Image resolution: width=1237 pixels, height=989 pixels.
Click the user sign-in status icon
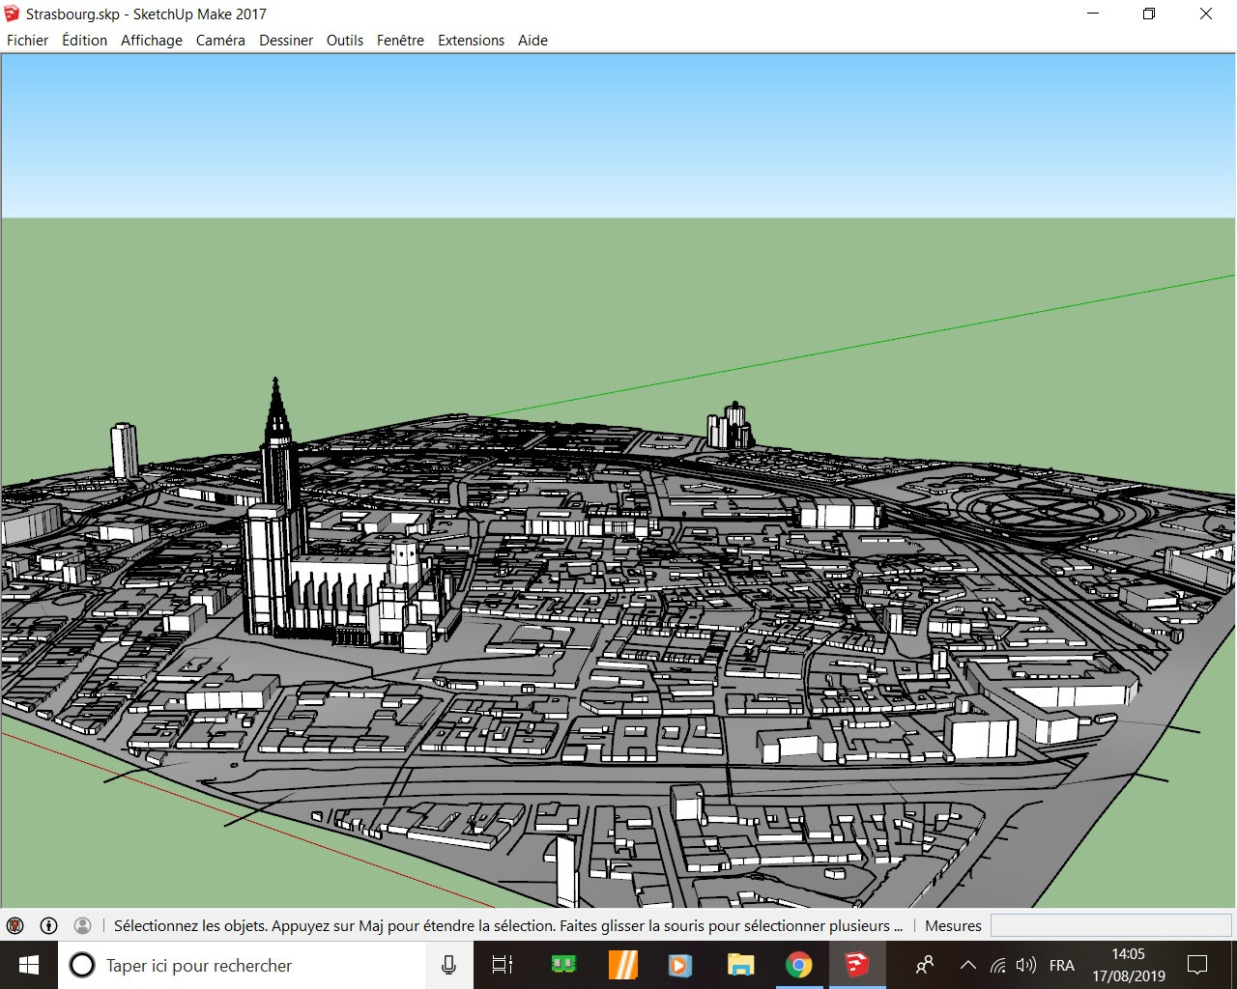83,925
